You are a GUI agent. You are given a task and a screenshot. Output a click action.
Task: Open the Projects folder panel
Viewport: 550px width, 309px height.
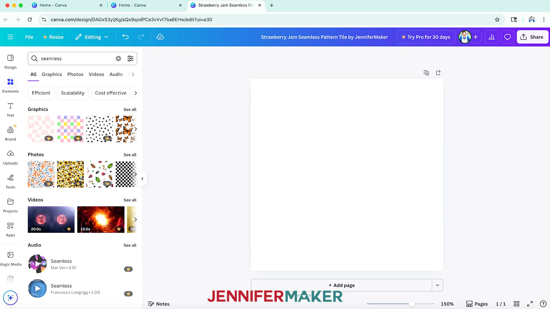click(10, 206)
